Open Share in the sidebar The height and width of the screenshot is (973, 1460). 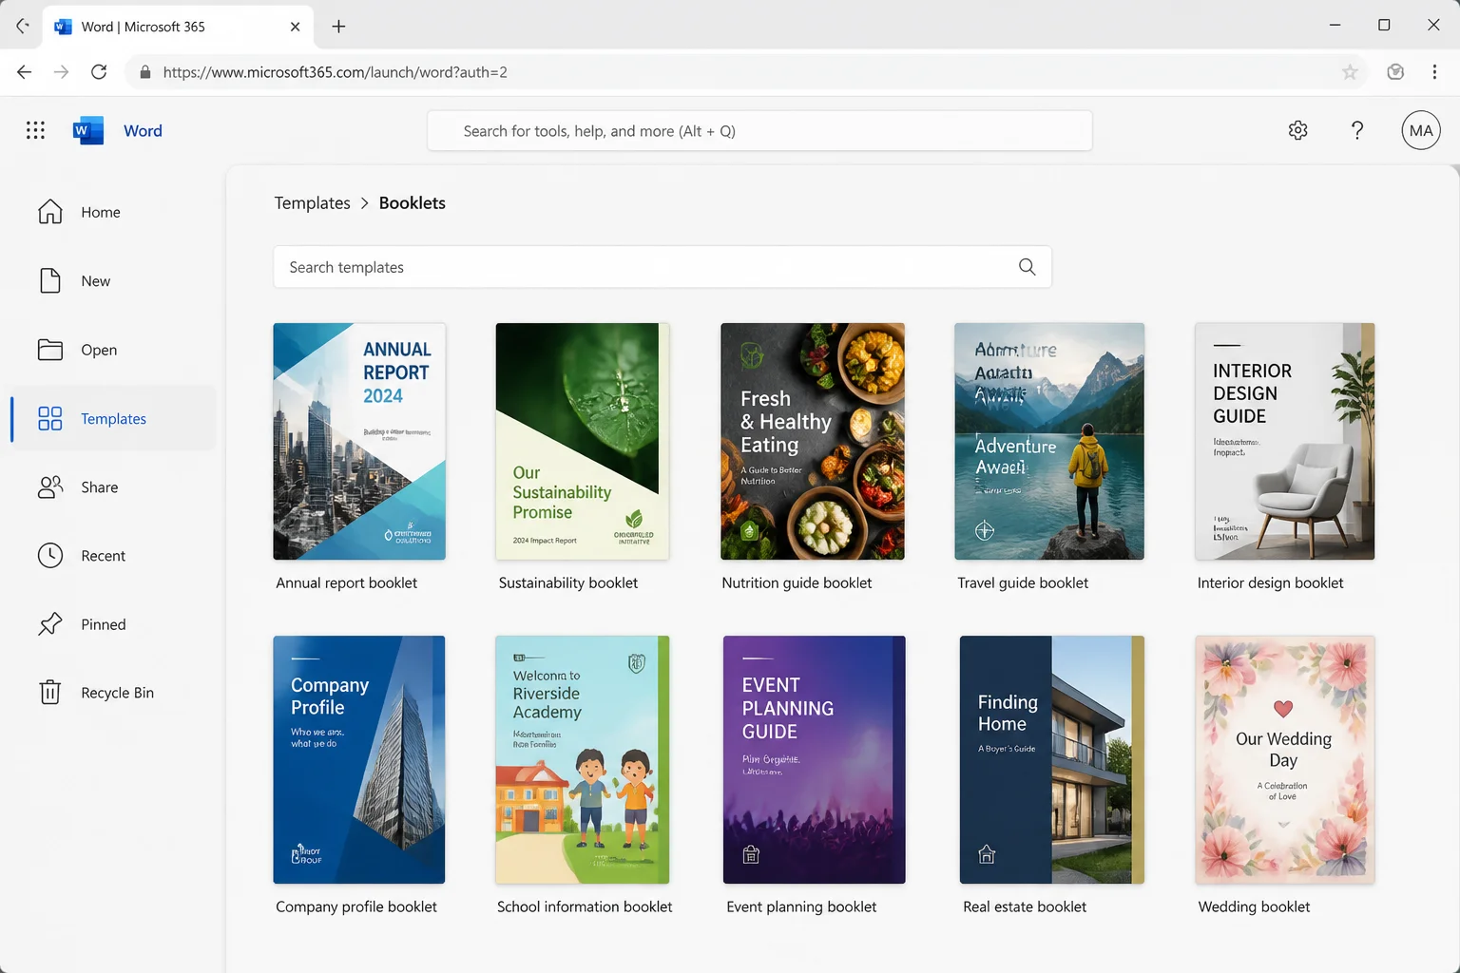113,487
